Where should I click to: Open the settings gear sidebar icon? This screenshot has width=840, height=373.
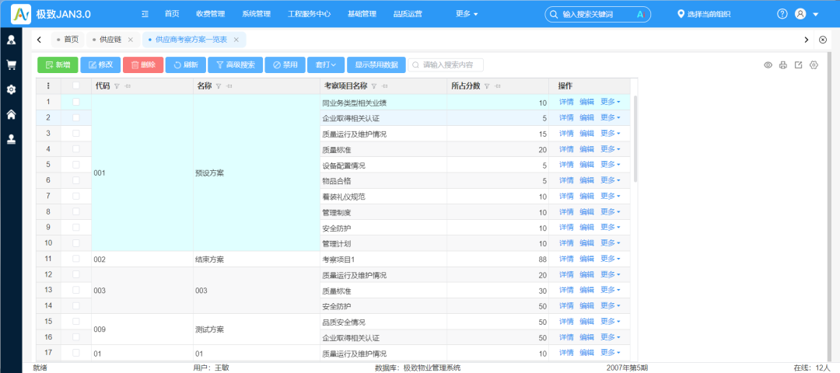(x=11, y=89)
